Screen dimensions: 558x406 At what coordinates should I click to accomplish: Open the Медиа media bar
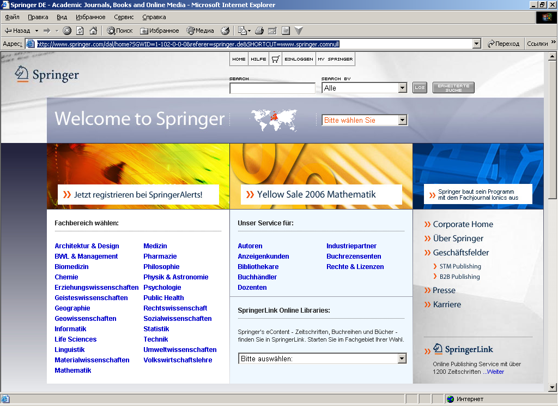201,31
